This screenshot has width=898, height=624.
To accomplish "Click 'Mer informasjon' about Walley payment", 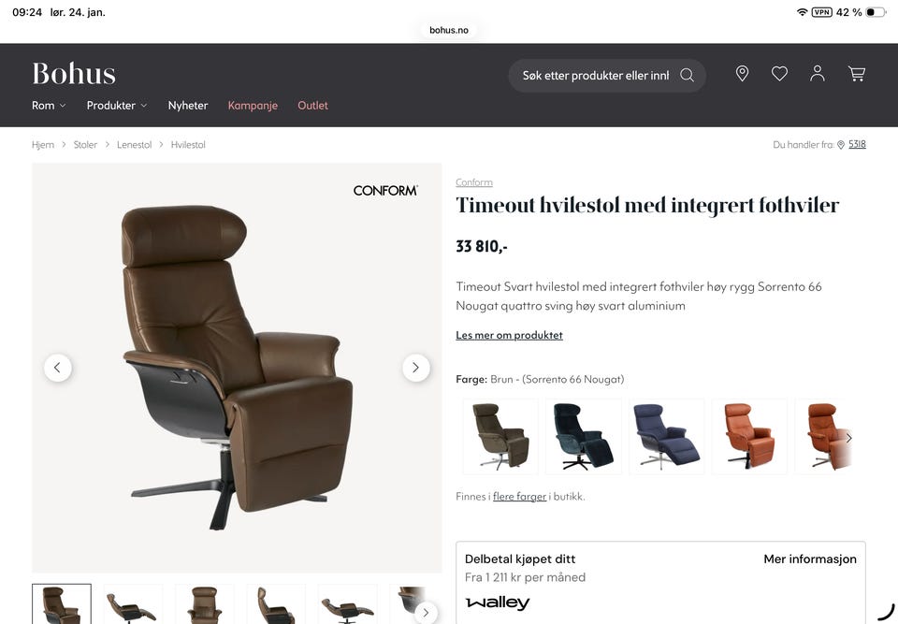I will point(810,559).
